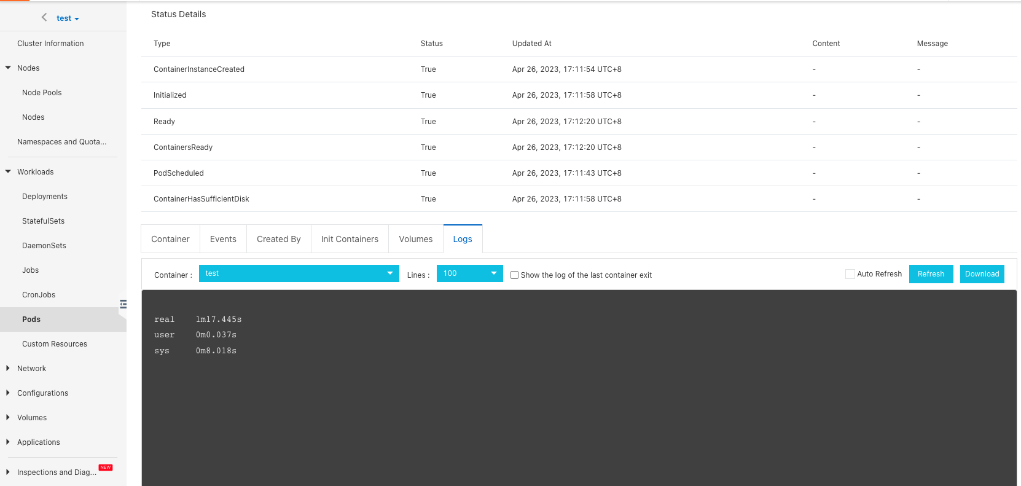
Task: Enable the Auto Refresh checkbox
Action: tap(850, 274)
